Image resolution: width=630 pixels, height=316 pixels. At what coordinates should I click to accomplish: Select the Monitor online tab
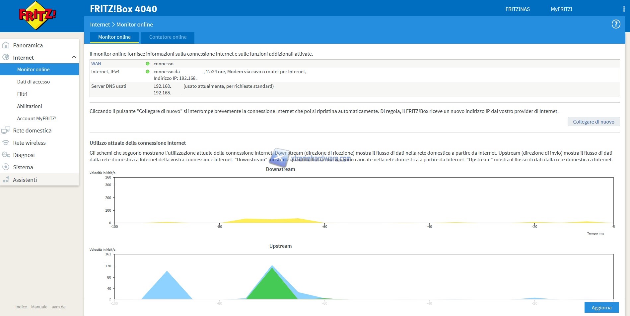tap(114, 37)
